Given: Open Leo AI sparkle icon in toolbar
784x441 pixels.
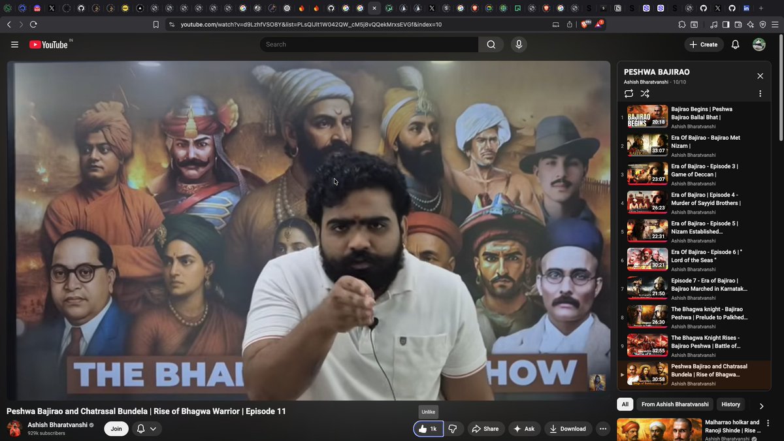Looking at the screenshot, I should [750, 24].
